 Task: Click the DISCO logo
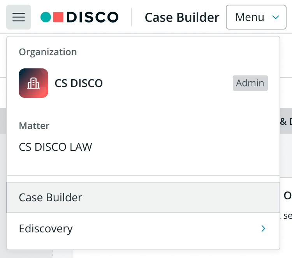tap(79, 17)
